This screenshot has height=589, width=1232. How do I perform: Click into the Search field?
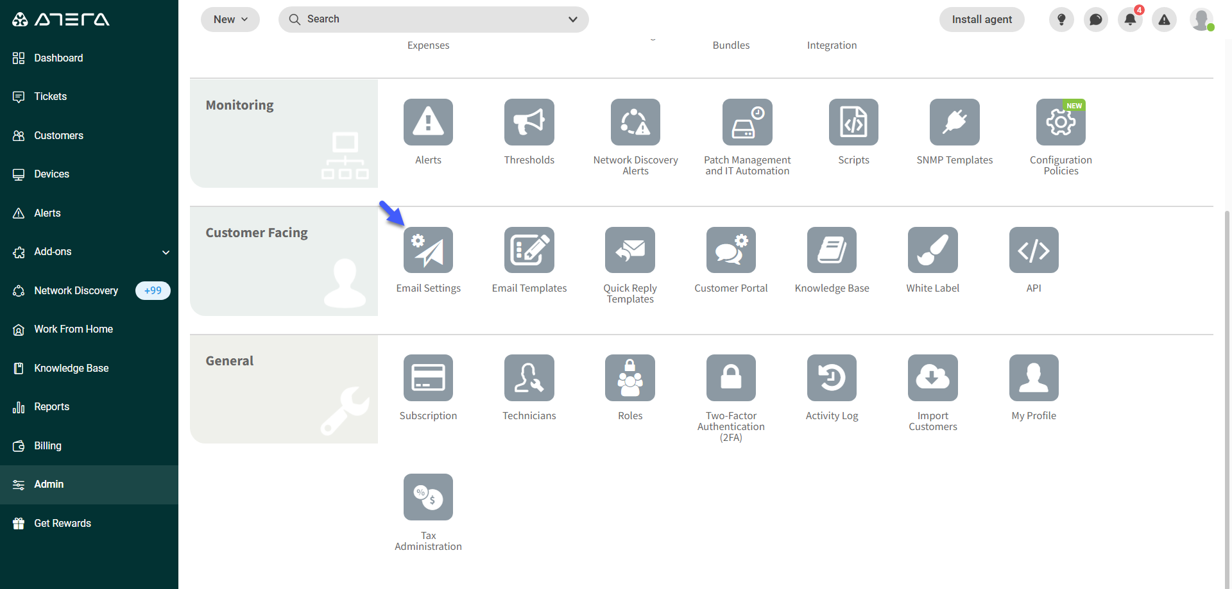[424, 19]
